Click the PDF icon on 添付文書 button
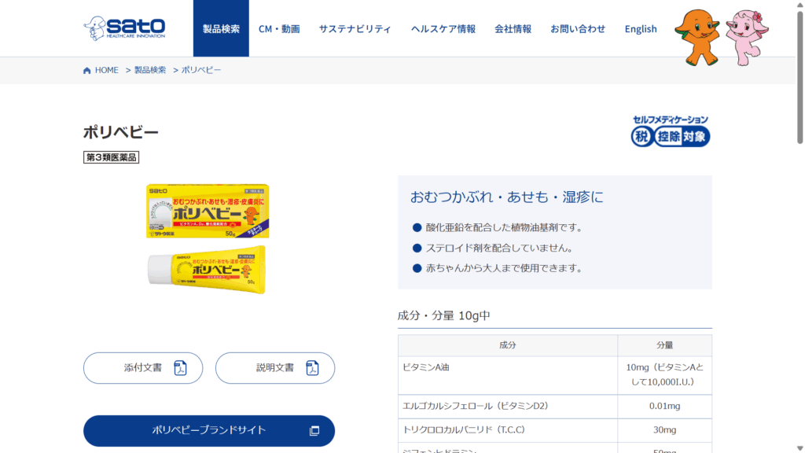This screenshot has width=805, height=453. coord(180,368)
